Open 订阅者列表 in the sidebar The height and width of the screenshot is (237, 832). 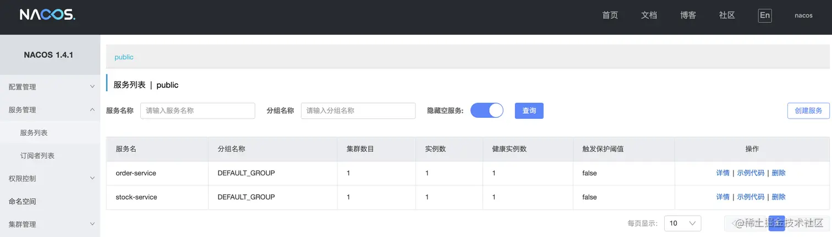37,156
